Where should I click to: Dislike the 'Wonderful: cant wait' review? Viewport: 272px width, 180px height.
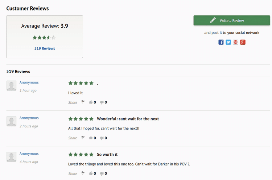point(102,138)
